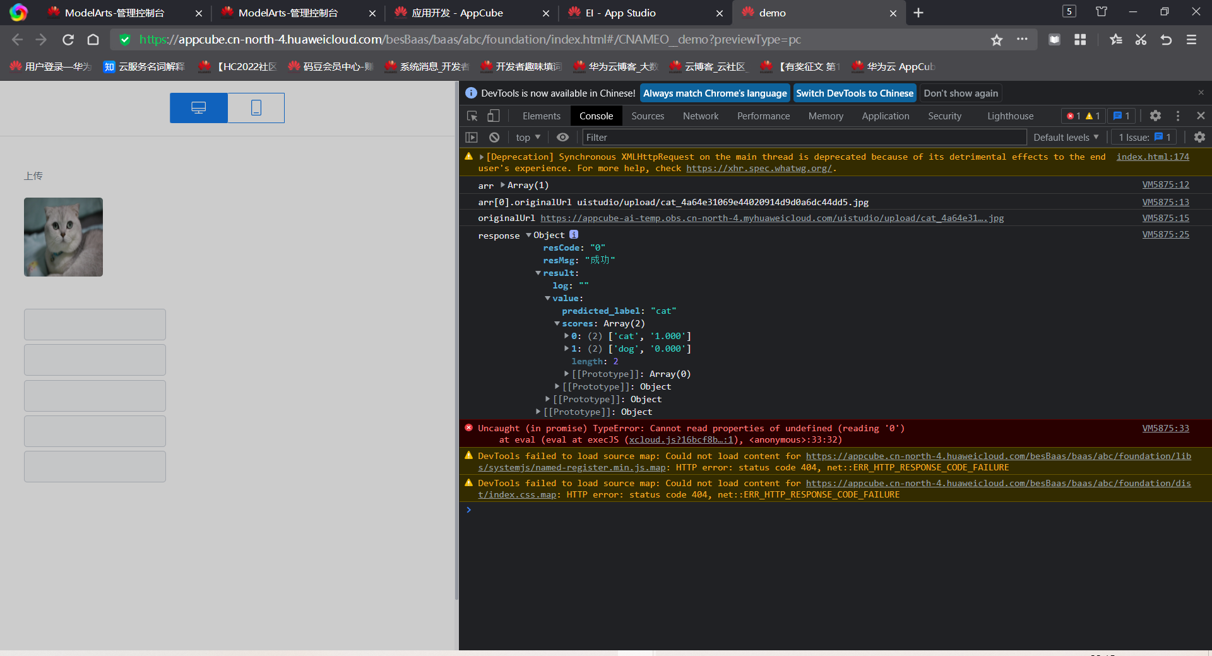1212x656 pixels.
Task: Open the DevTools three-dot menu
Action: 1178,116
